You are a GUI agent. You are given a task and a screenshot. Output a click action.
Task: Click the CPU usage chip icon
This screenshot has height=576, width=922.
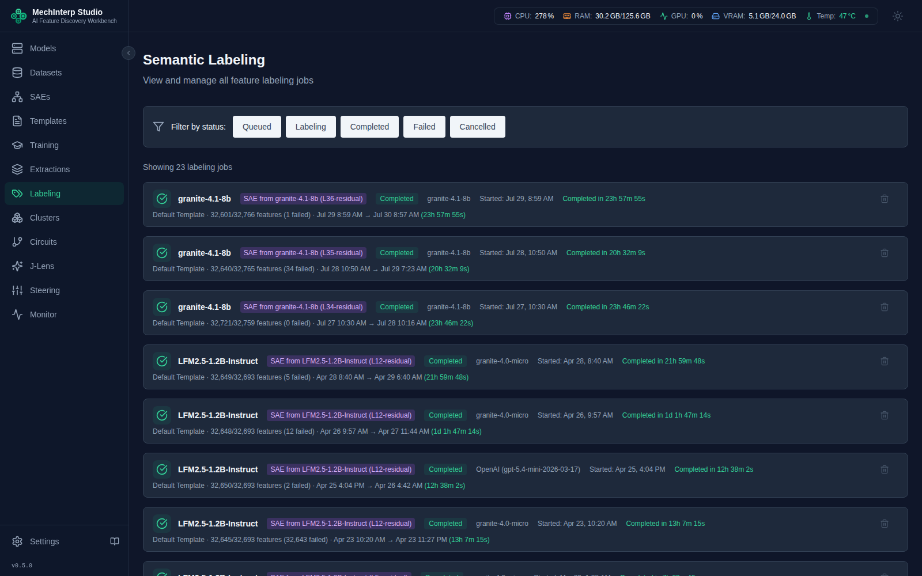[x=508, y=16]
